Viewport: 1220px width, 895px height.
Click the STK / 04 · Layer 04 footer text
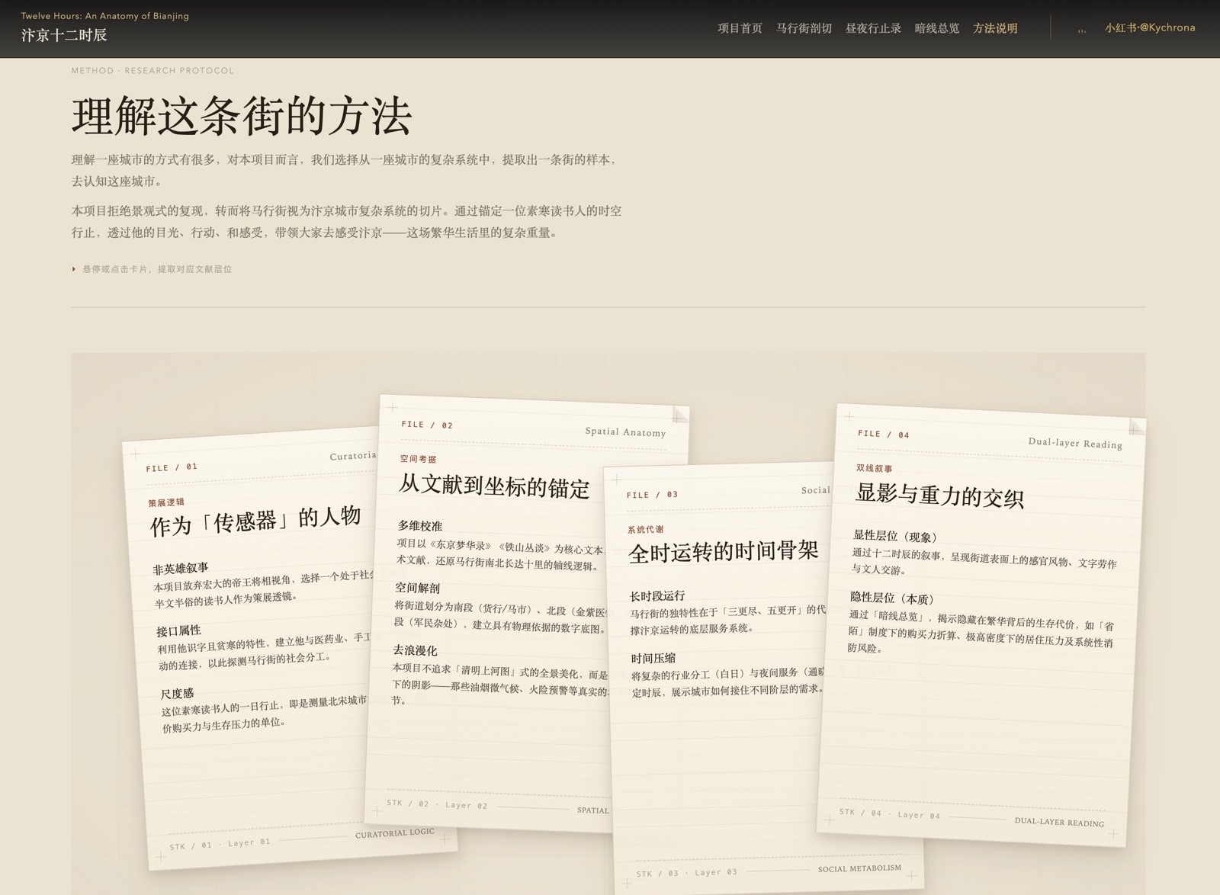click(x=889, y=813)
